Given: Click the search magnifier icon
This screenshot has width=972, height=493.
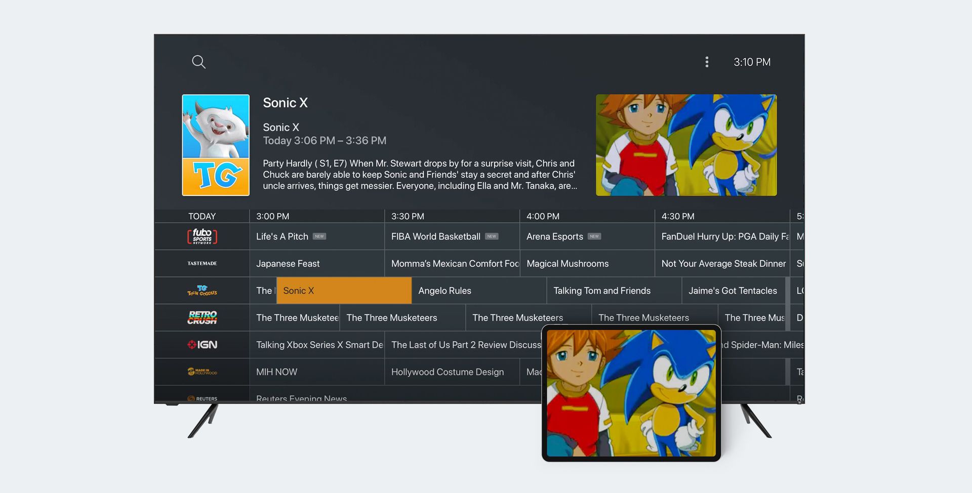Looking at the screenshot, I should click(x=198, y=62).
